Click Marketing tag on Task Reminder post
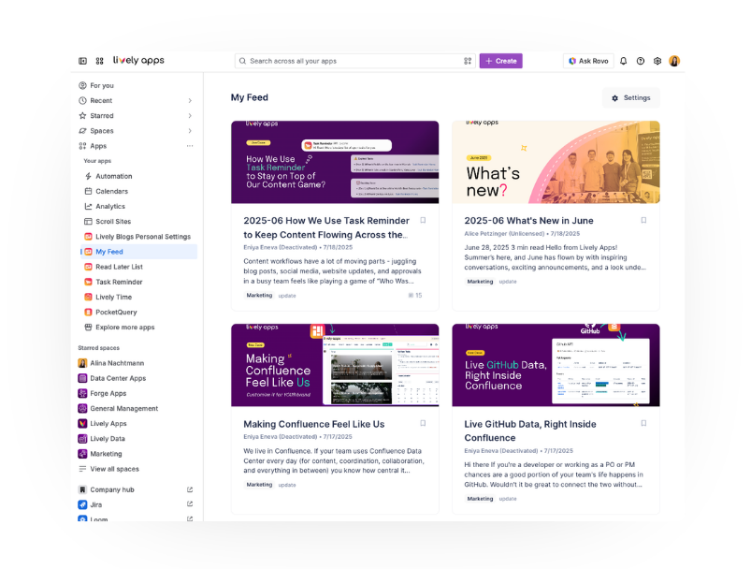This screenshot has height=569, width=751. pyautogui.click(x=259, y=296)
